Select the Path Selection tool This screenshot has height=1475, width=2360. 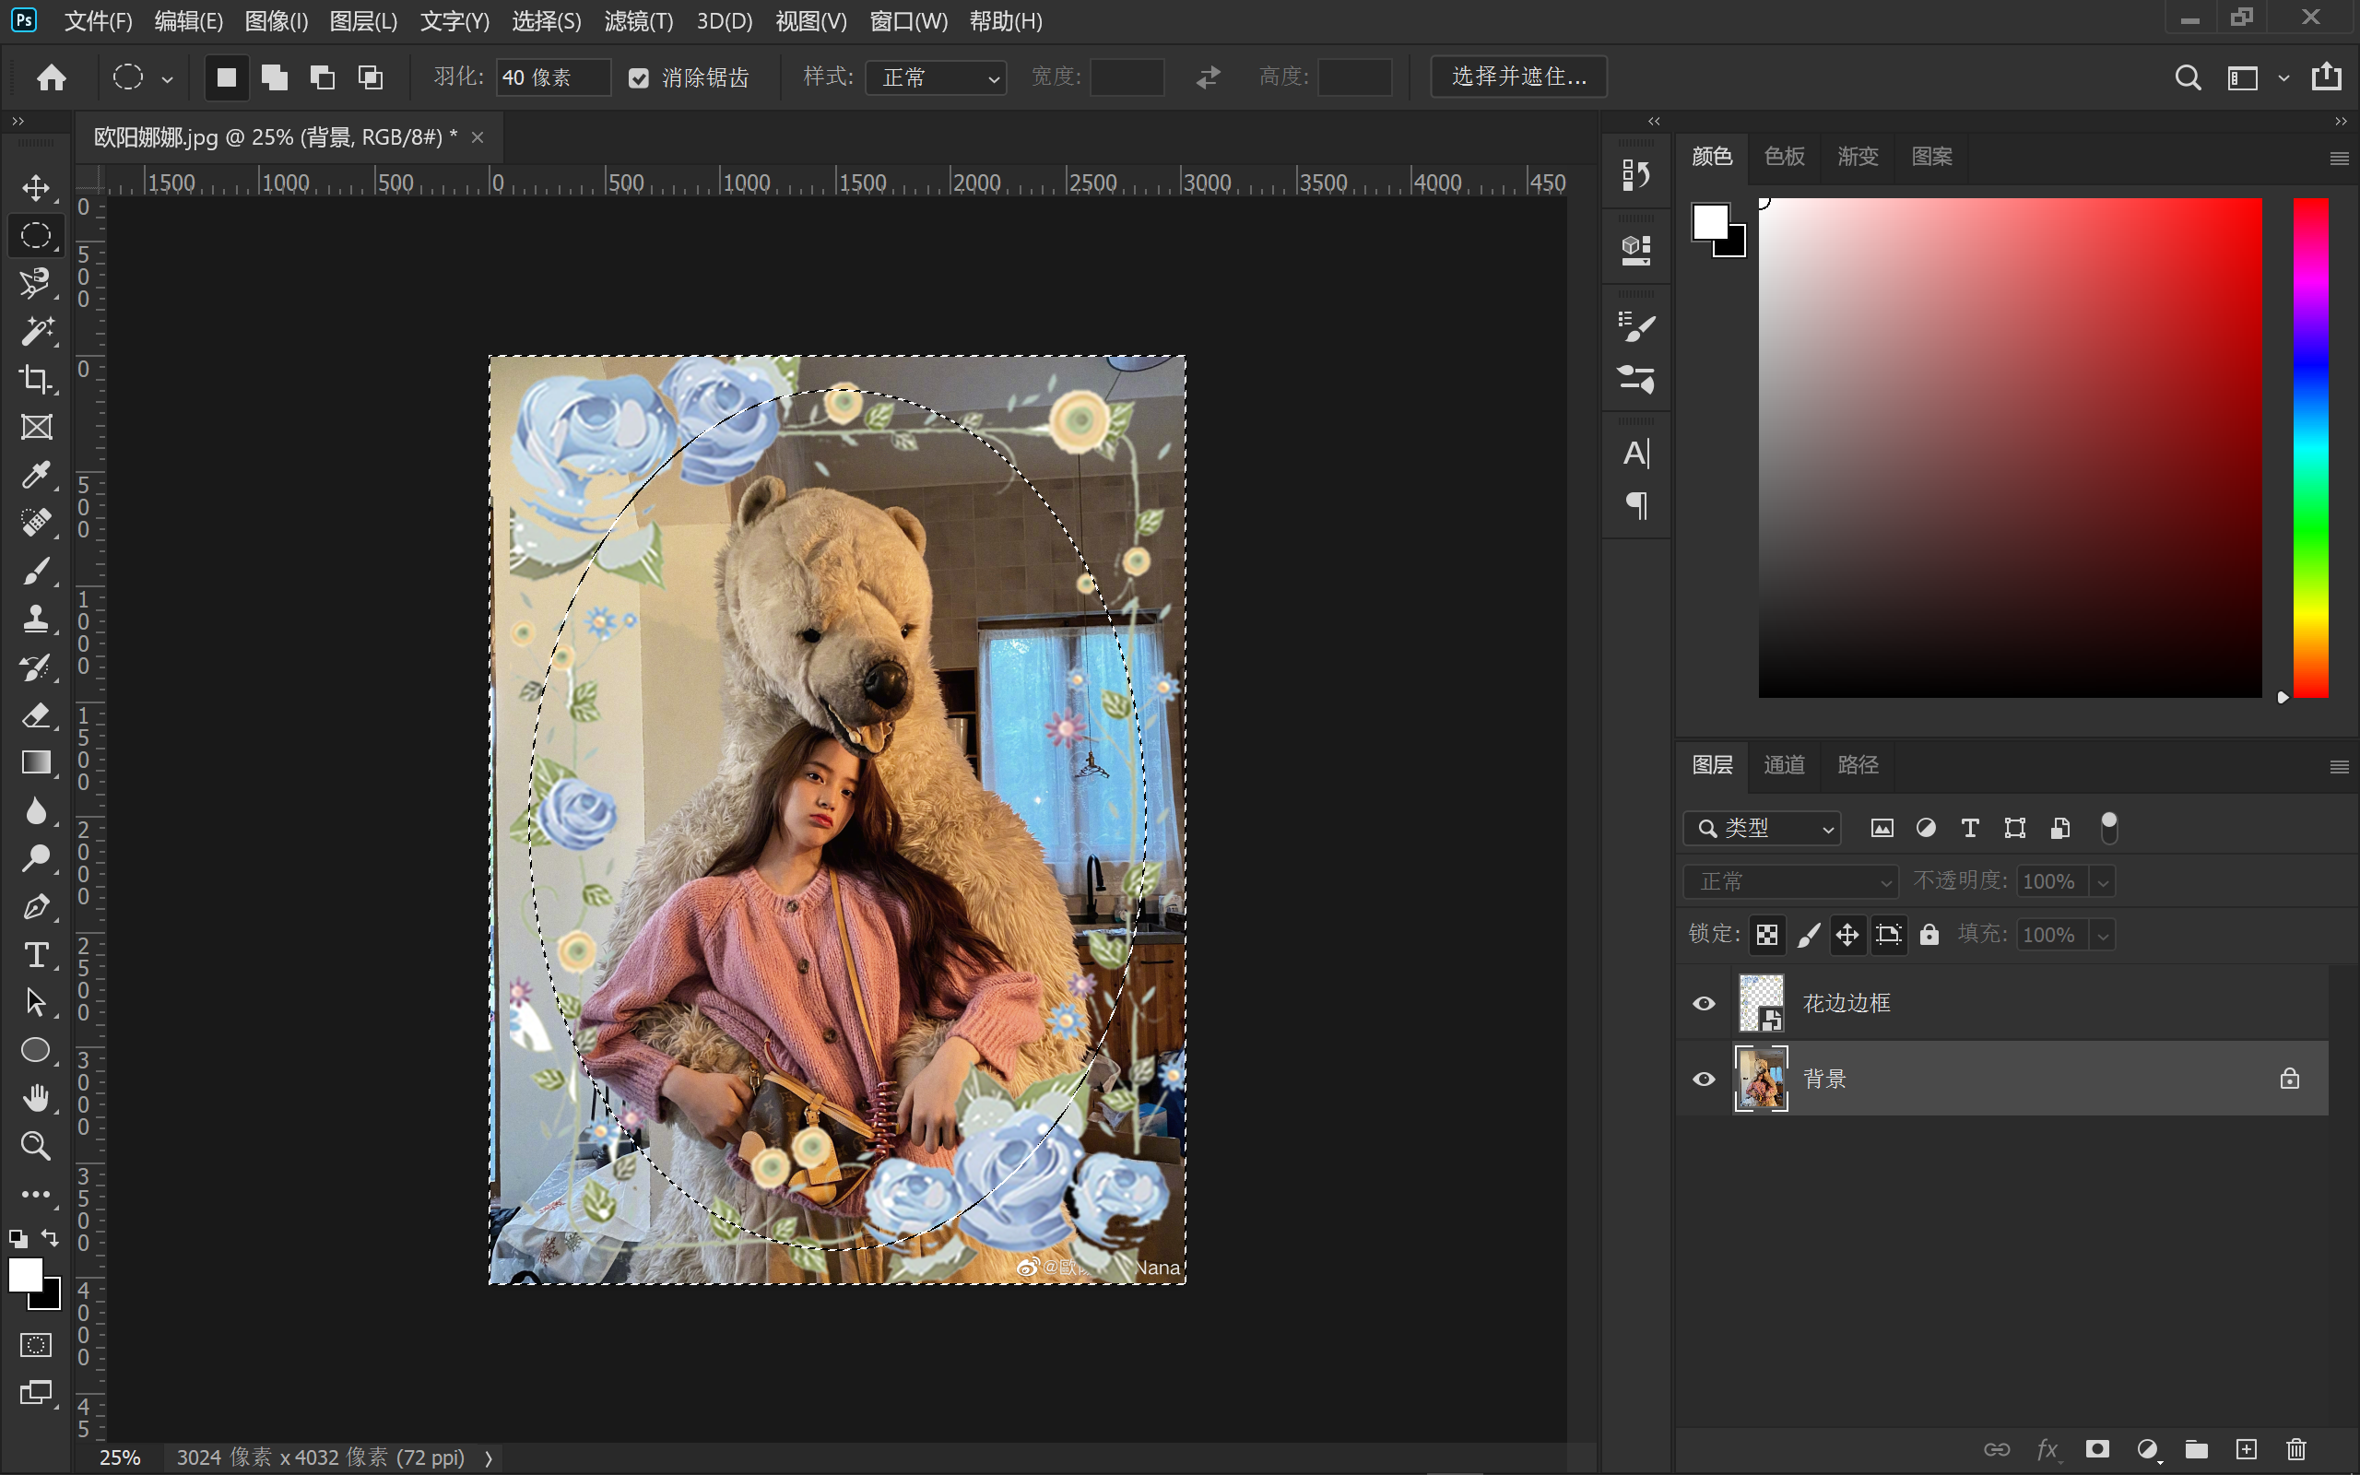[36, 1002]
